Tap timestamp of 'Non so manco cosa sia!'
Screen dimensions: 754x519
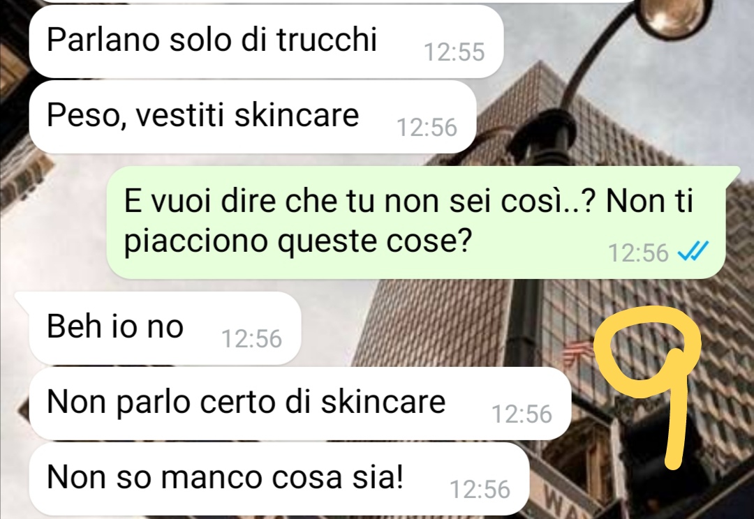point(480,490)
